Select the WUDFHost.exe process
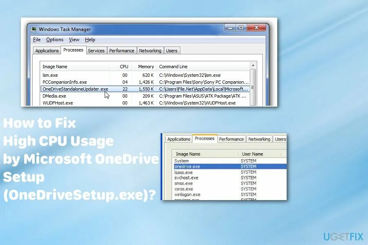The width and height of the screenshot is (368, 245). coord(145,103)
